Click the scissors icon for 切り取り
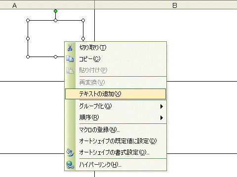Image resolution: width=237 pixels, height=177 pixels. pyautogui.click(x=70, y=48)
